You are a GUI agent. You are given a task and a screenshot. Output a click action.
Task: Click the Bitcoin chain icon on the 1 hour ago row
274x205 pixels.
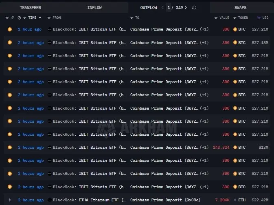tap(10, 29)
